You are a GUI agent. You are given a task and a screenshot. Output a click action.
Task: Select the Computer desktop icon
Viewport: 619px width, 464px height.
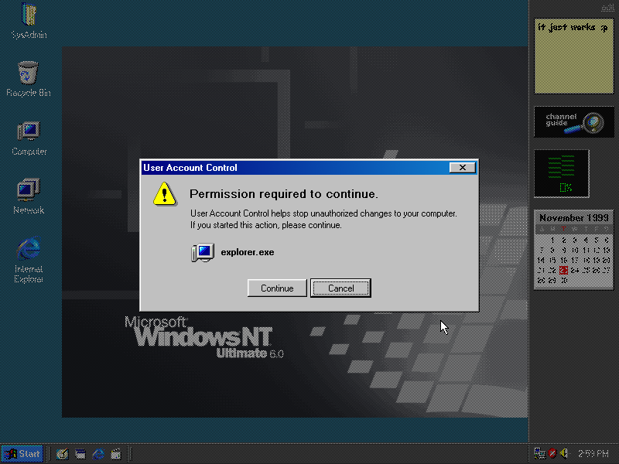[29, 138]
